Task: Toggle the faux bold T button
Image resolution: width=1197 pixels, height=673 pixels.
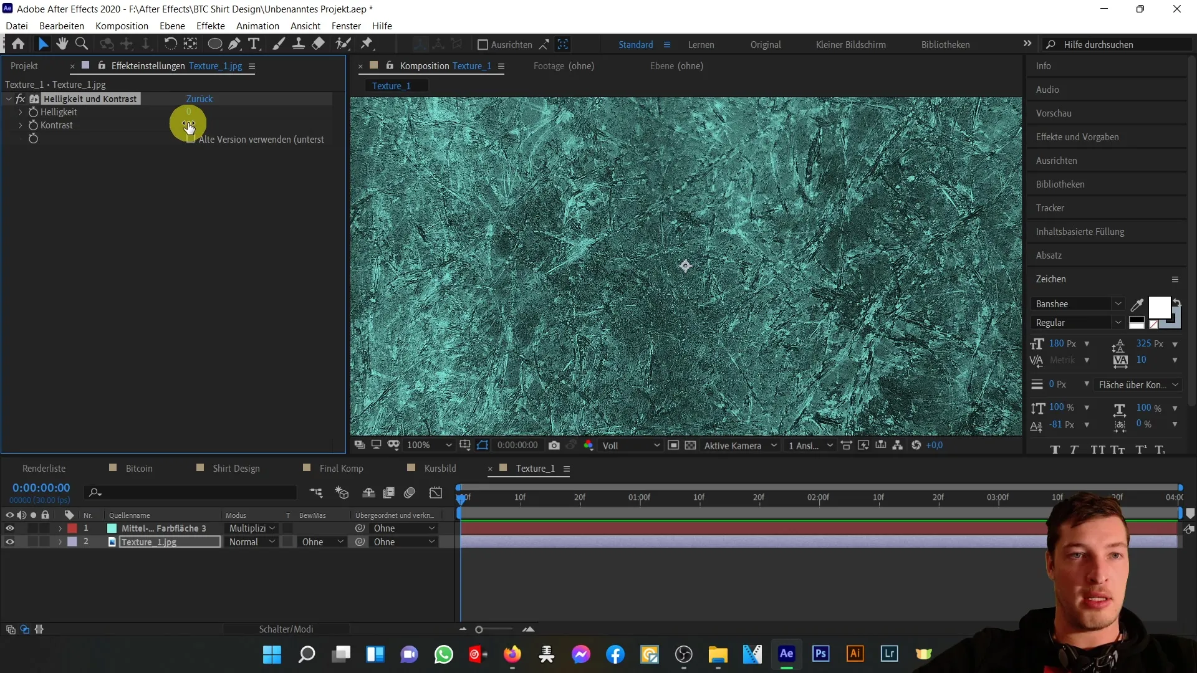Action: pos(1055,450)
